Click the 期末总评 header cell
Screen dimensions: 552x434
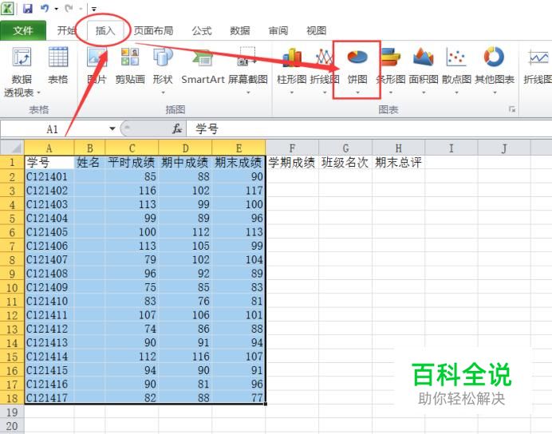coord(399,162)
